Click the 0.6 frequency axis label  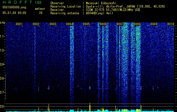[2, 106]
